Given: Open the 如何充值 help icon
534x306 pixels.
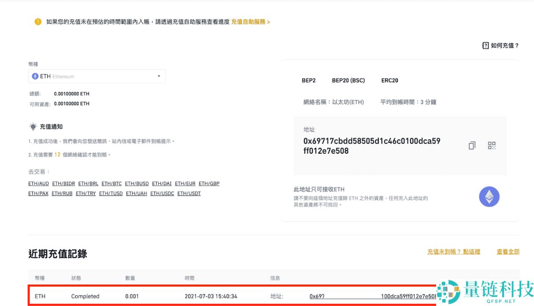Looking at the screenshot, I should (x=485, y=45).
